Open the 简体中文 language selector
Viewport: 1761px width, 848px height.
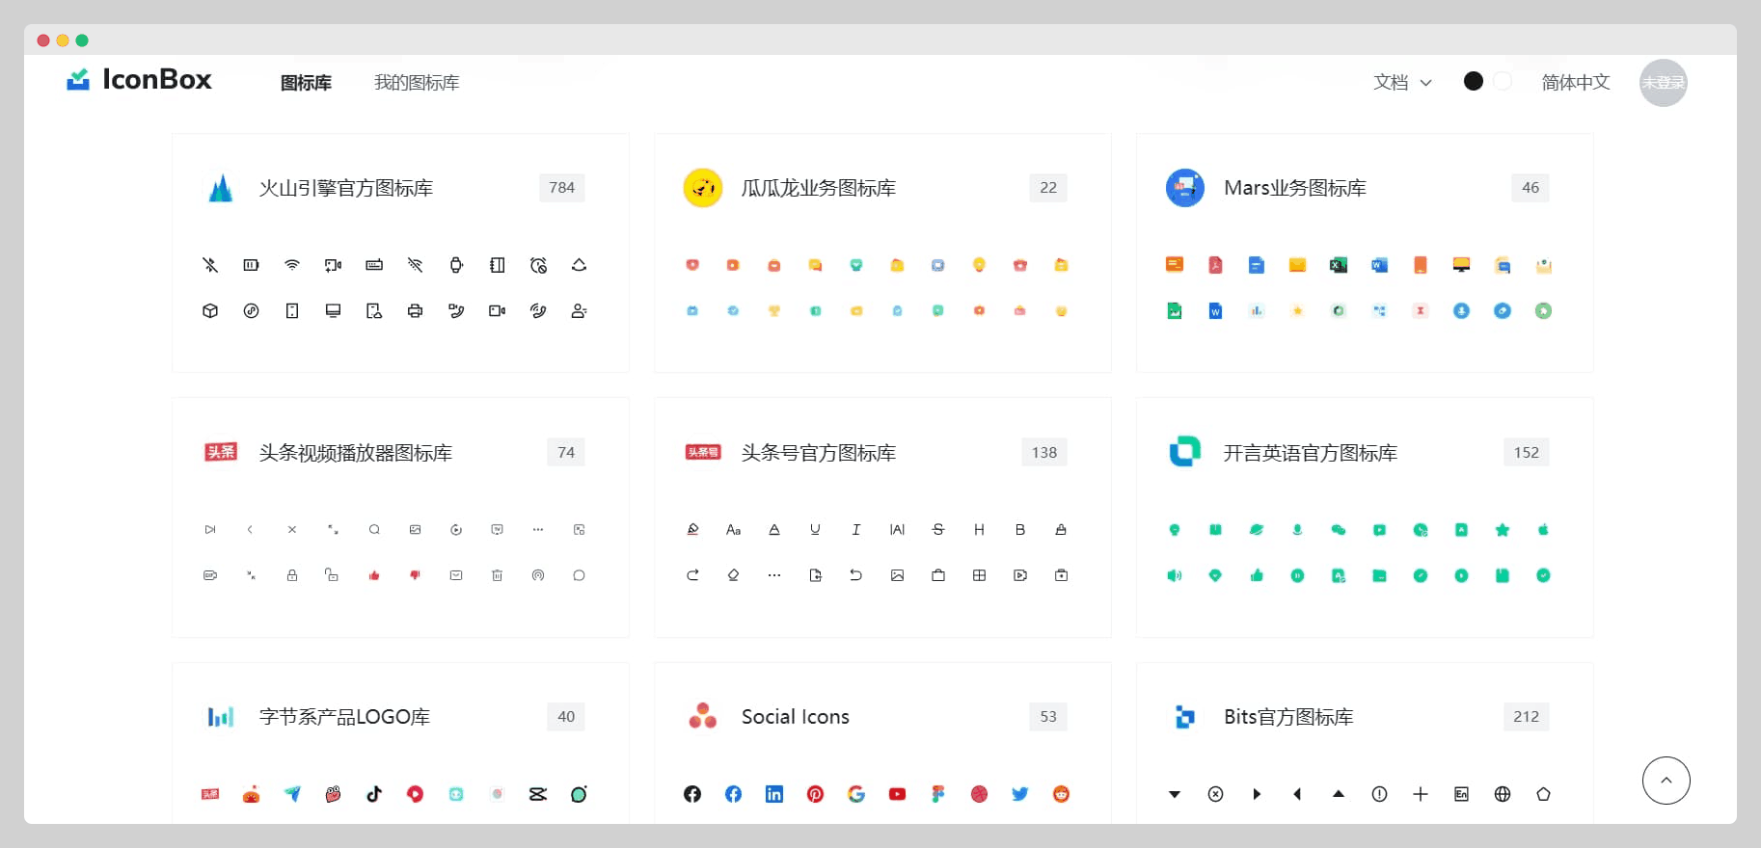(1575, 83)
